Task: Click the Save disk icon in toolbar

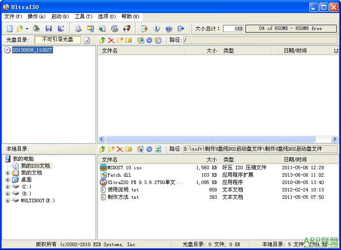Action: point(49,29)
